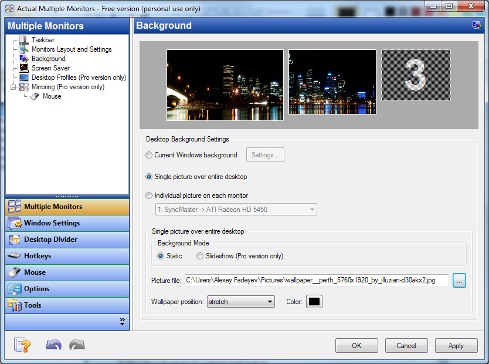
Task: Select monitor 3 in the preview
Action: coord(416,75)
